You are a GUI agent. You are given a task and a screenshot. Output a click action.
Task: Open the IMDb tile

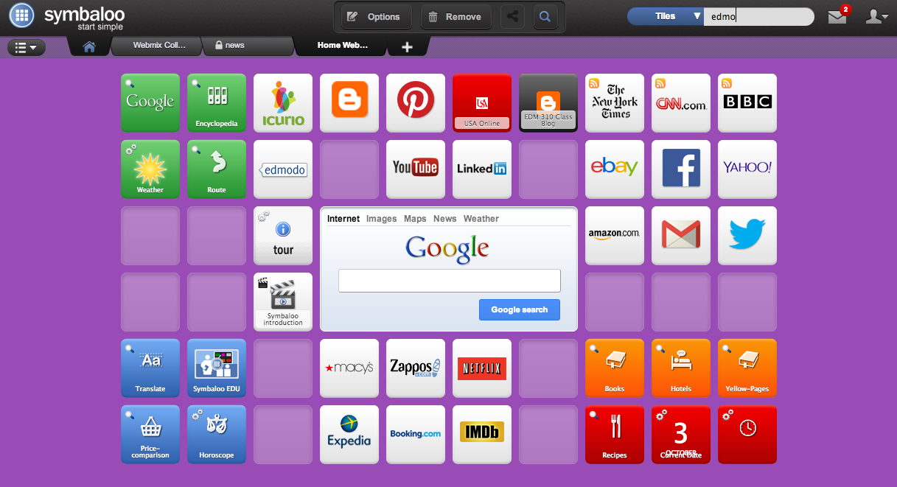[x=482, y=435]
